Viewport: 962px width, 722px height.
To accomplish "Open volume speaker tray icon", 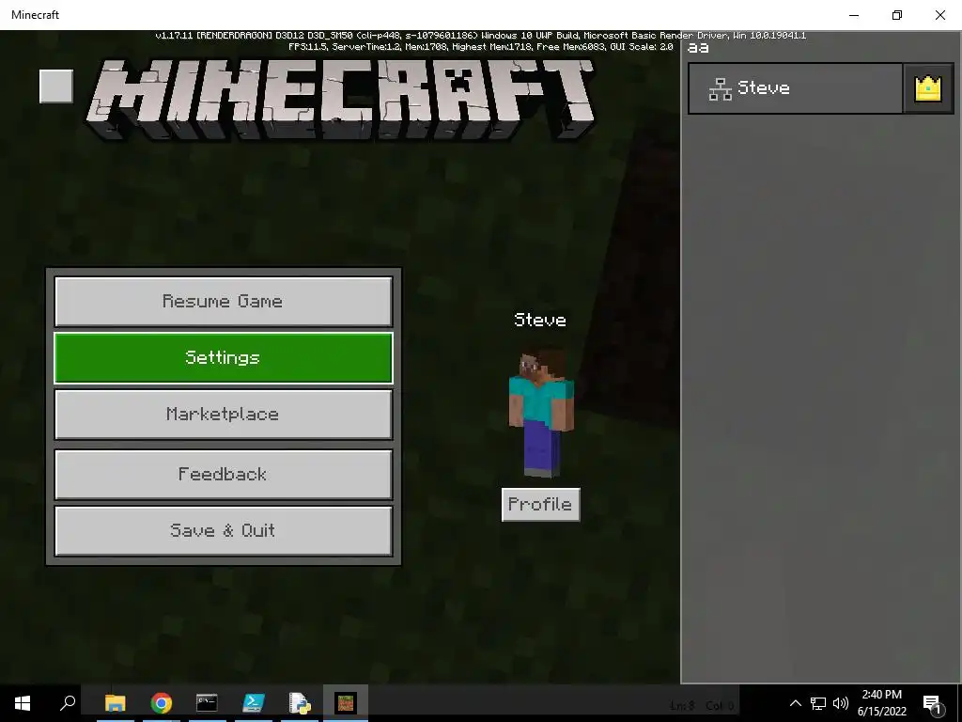I will [841, 703].
